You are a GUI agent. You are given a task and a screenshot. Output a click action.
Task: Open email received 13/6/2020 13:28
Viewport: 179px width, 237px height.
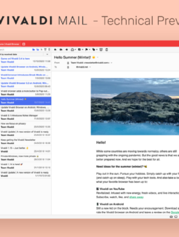26,109
